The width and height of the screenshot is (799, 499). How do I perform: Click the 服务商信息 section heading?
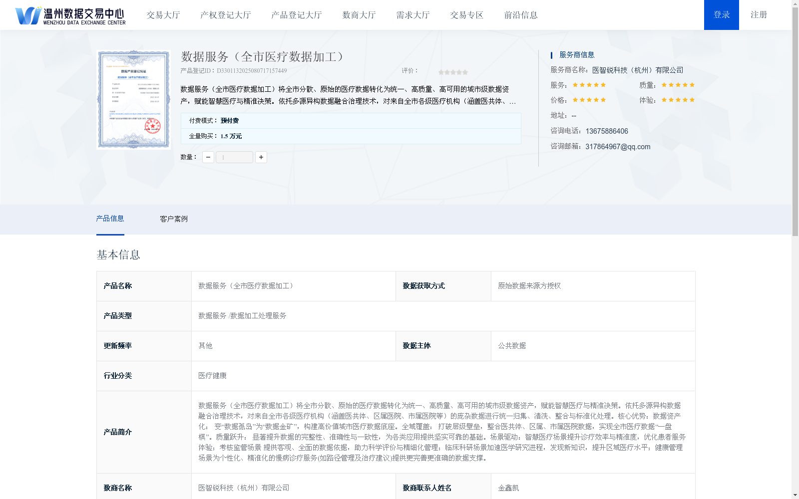(577, 55)
